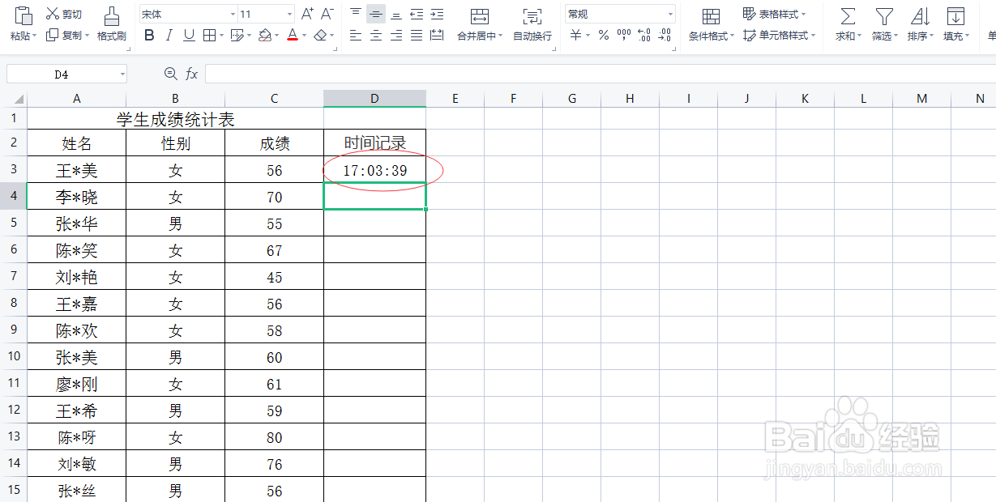Click the Sort (排序) icon
This screenshot has width=996, height=502.
(920, 16)
